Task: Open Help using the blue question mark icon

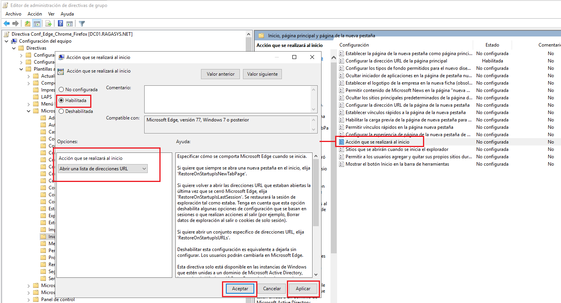Action: [61, 23]
